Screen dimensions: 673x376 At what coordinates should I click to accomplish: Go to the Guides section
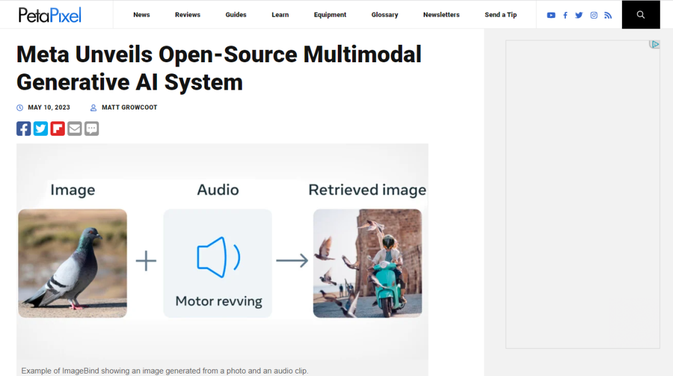tap(236, 14)
